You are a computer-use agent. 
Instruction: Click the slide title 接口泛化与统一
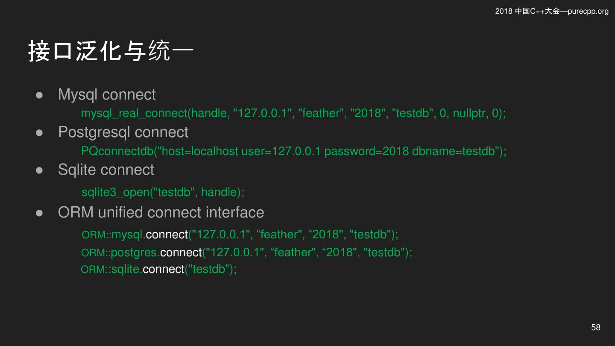click(111, 51)
